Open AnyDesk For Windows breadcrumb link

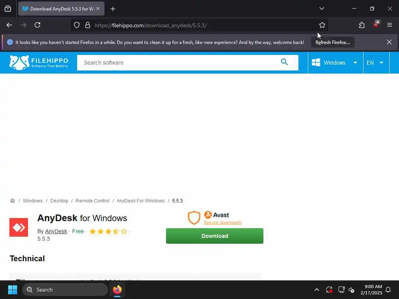pyautogui.click(x=140, y=201)
